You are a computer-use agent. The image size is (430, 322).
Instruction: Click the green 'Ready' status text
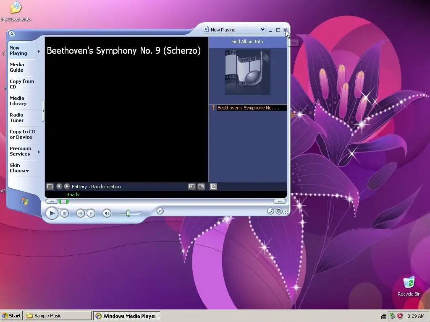pyautogui.click(x=73, y=195)
